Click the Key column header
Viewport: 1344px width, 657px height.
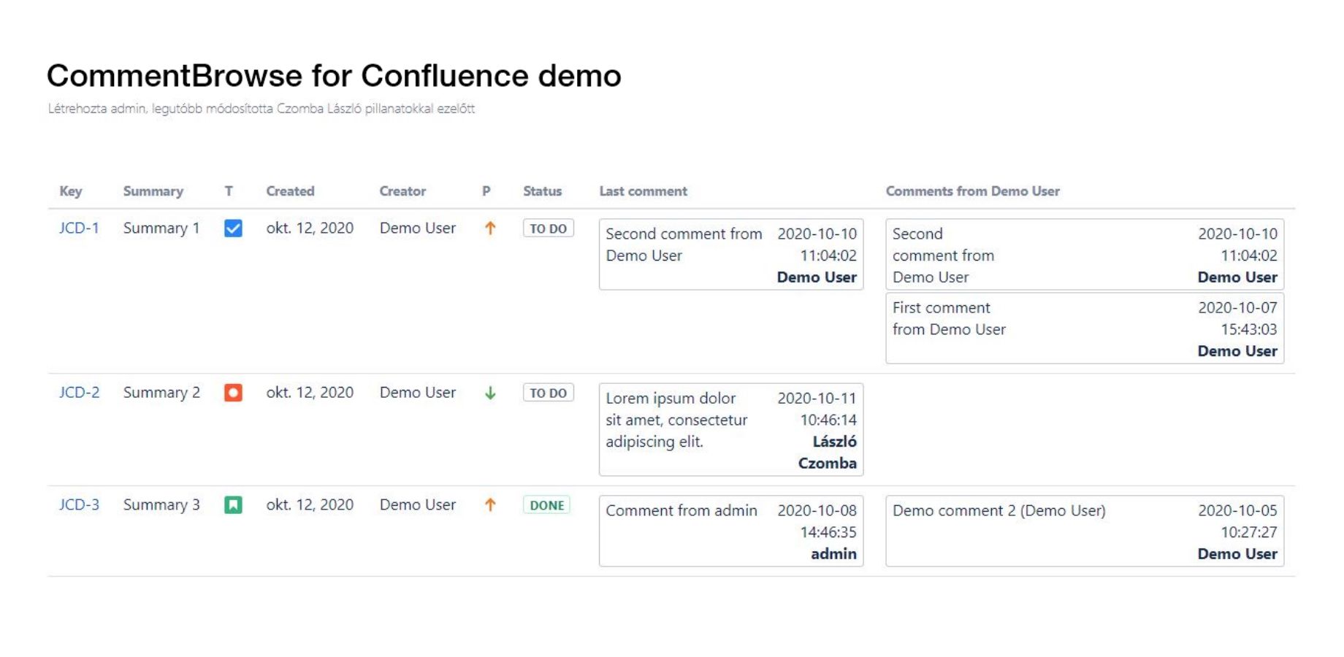click(x=71, y=191)
